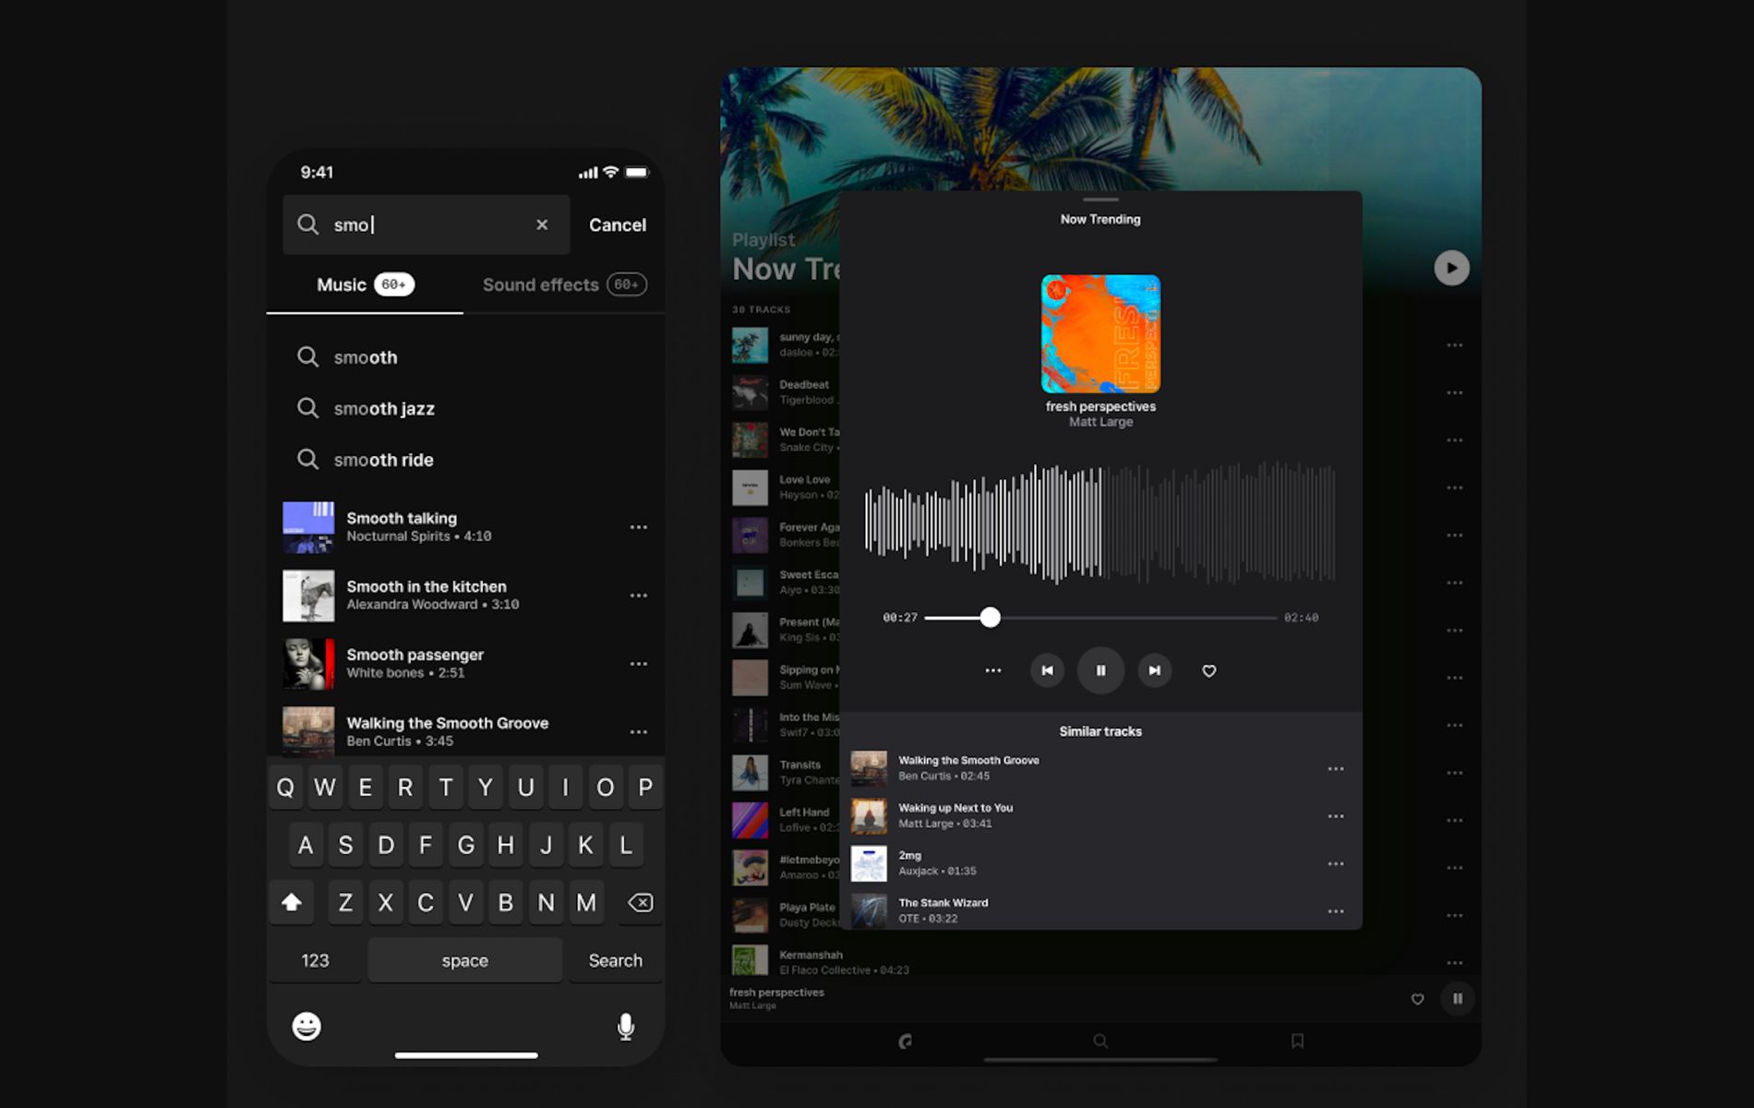Tap Cancel to dismiss the search
Screen dimensions: 1754x1108
617,224
